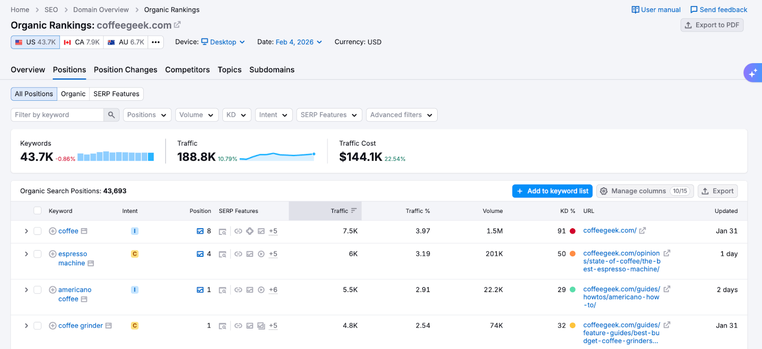The width and height of the screenshot is (762, 349).
Task: Open the Volume filter dropdown
Action: pos(197,115)
